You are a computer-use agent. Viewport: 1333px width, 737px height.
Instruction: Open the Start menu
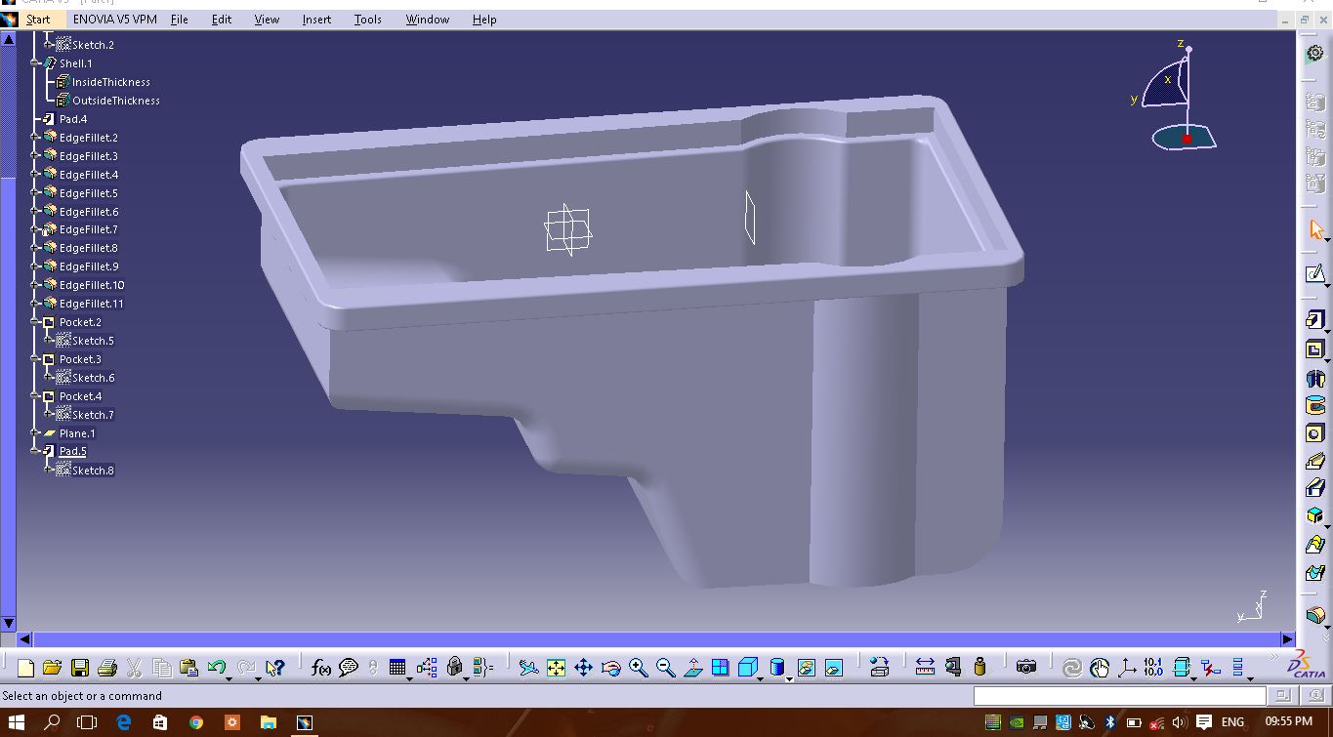38,20
